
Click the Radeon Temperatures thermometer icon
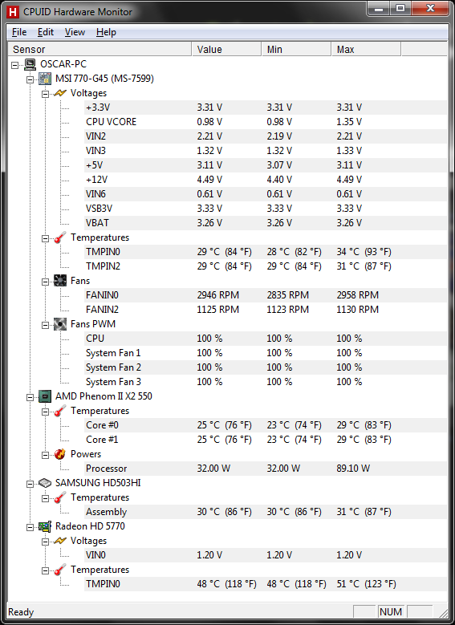tap(60, 570)
